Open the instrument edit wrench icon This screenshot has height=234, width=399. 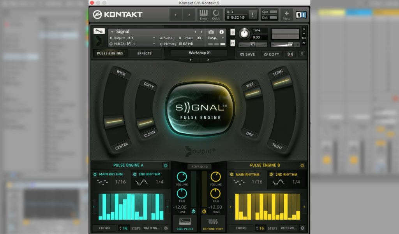[x=99, y=31]
